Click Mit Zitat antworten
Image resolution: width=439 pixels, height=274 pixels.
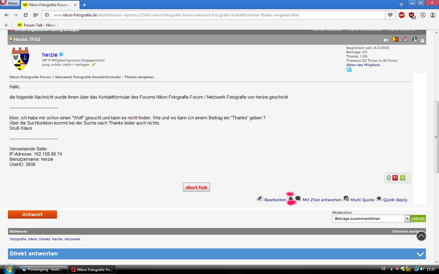pyautogui.click(x=322, y=200)
